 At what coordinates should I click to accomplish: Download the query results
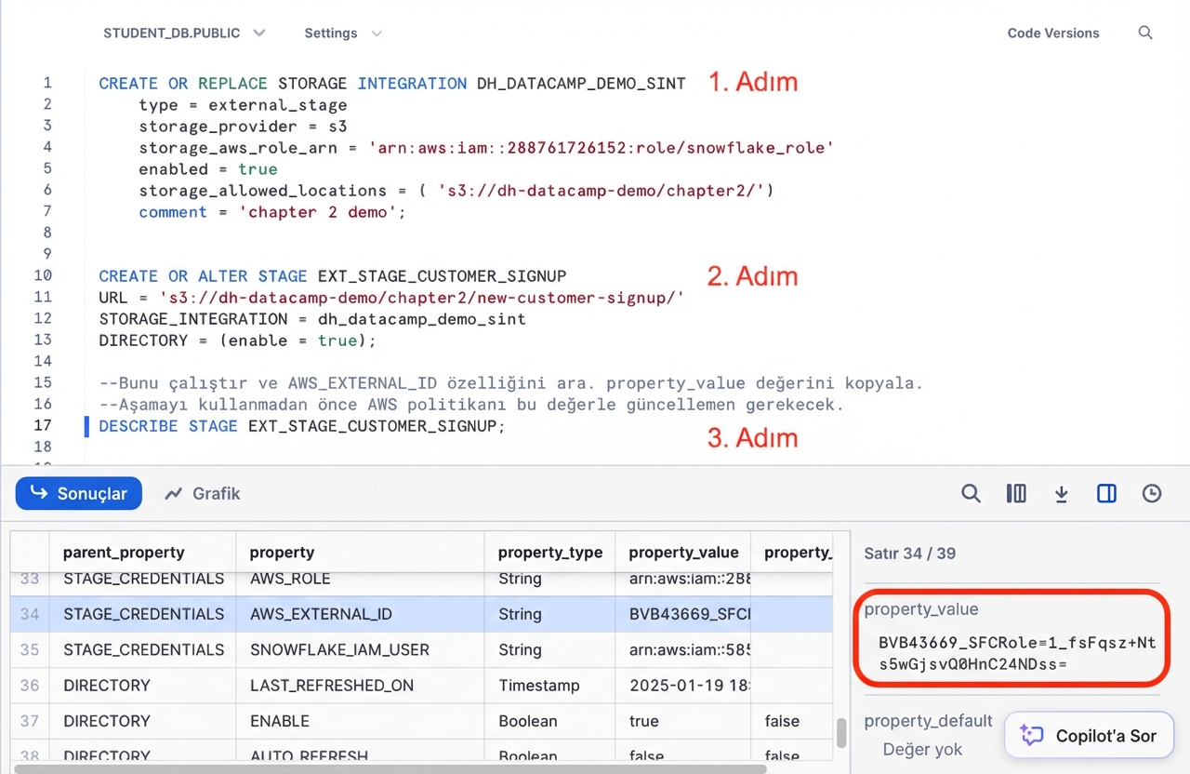(1061, 494)
